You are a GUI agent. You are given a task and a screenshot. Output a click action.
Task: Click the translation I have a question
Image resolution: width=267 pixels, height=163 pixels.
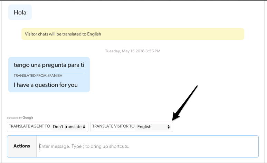(x=46, y=85)
